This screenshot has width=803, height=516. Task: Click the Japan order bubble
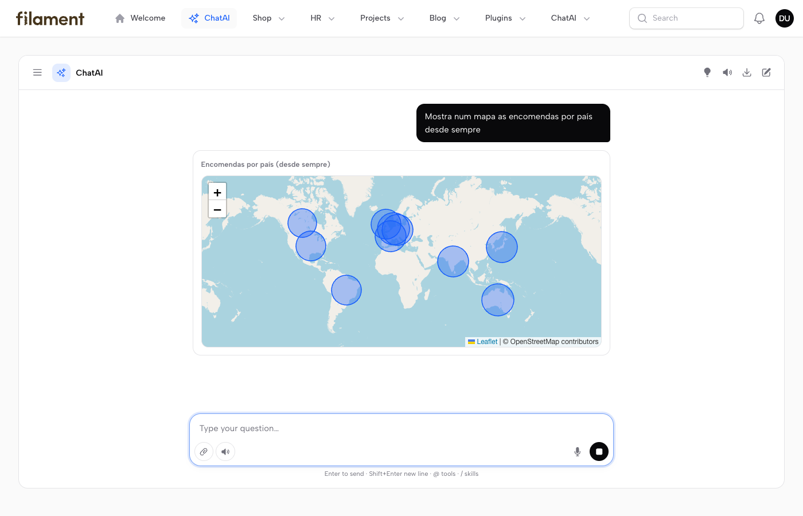point(502,247)
